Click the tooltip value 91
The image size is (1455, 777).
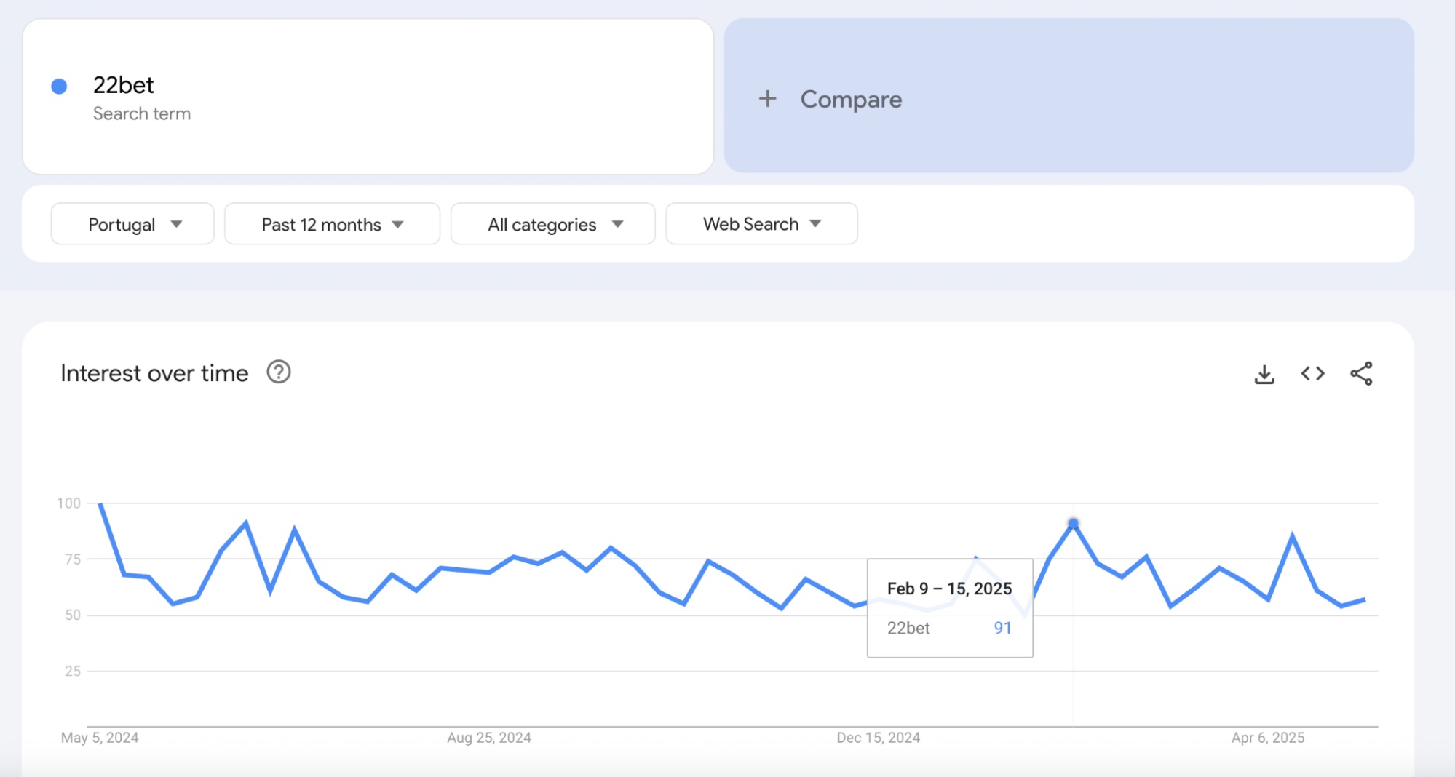tap(1002, 628)
